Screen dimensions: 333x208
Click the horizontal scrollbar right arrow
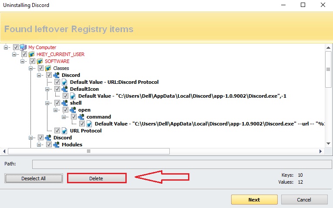tap(320, 151)
